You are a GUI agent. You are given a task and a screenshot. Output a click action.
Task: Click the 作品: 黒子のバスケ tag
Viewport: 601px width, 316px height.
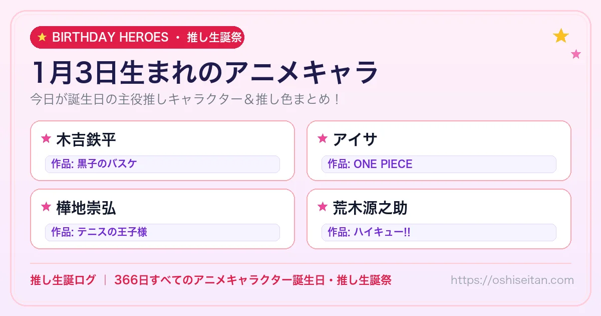click(162, 164)
